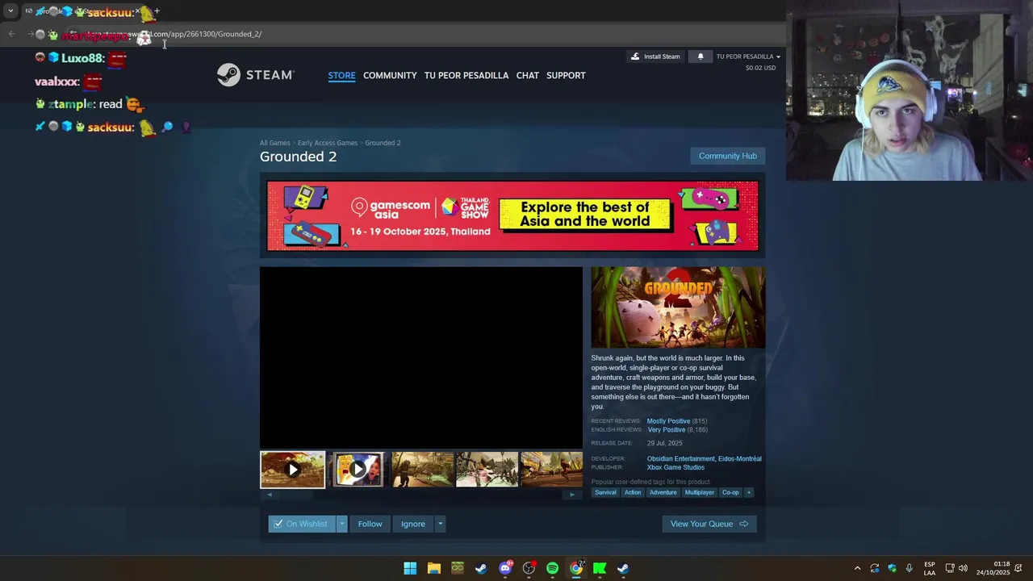The height and width of the screenshot is (581, 1033).
Task: Open the green Kick app in taskbar
Action: click(600, 568)
